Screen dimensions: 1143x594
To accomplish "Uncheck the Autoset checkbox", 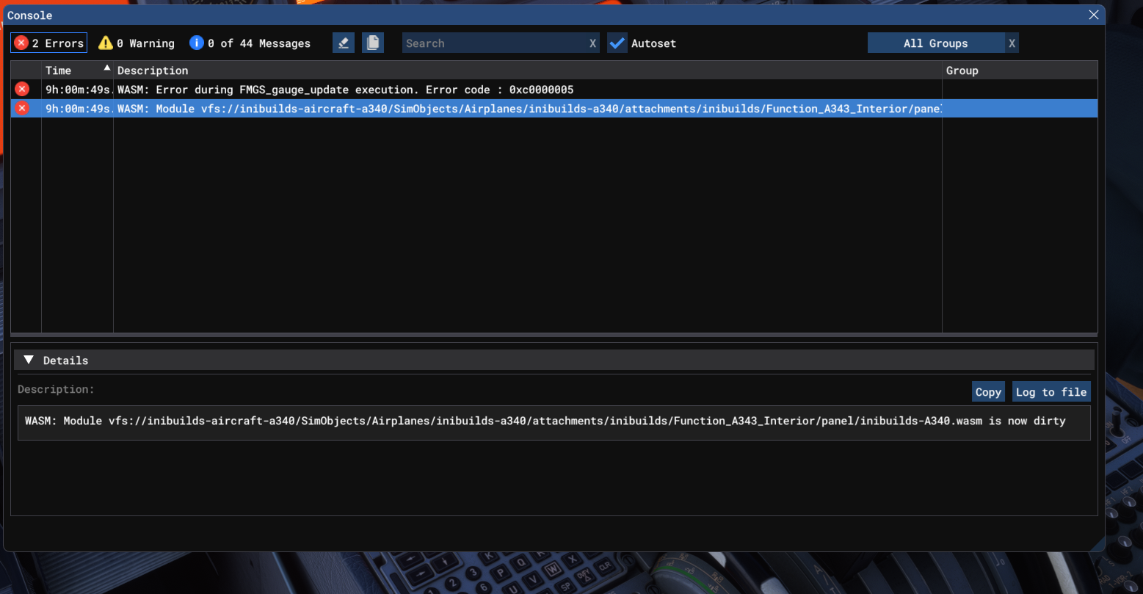I will [617, 43].
